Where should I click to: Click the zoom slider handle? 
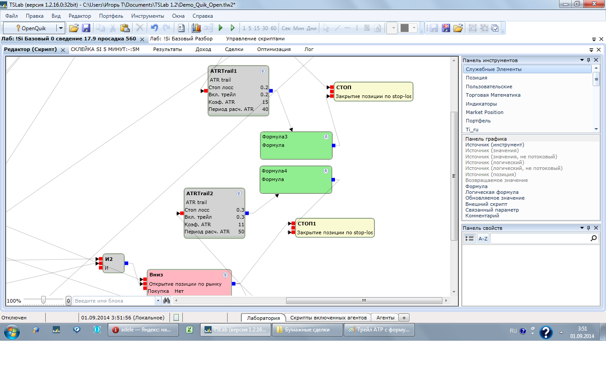tap(43, 300)
